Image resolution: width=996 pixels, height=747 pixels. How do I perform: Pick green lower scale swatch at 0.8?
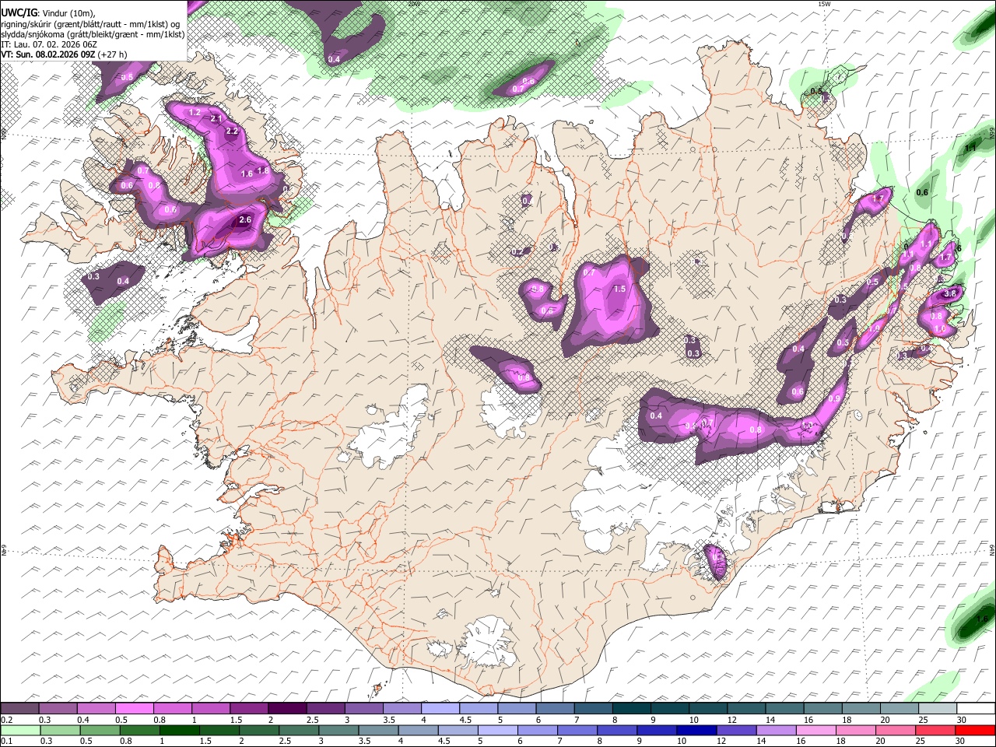click(x=139, y=730)
